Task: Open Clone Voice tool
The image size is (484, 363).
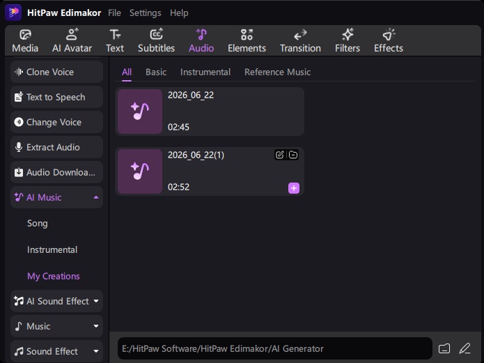Action: tap(57, 72)
